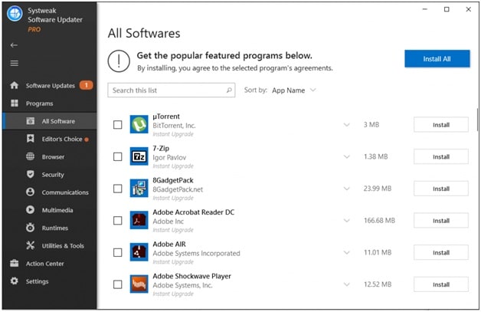Click the "All Softwares" heading
This screenshot has height=312, width=481.
pyautogui.click(x=144, y=33)
